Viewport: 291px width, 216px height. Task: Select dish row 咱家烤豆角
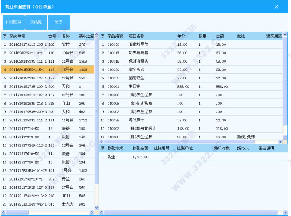(x=191, y=44)
